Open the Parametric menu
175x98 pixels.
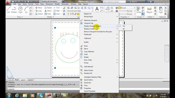pos(65,4)
